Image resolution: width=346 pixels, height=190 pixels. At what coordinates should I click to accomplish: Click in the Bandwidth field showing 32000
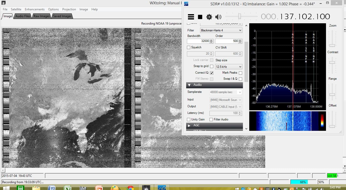[x=198, y=41]
